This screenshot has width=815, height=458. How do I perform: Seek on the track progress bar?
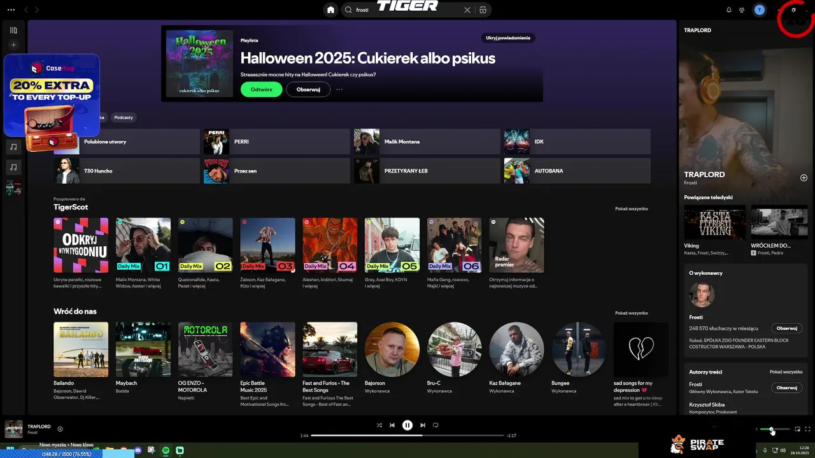(407, 436)
